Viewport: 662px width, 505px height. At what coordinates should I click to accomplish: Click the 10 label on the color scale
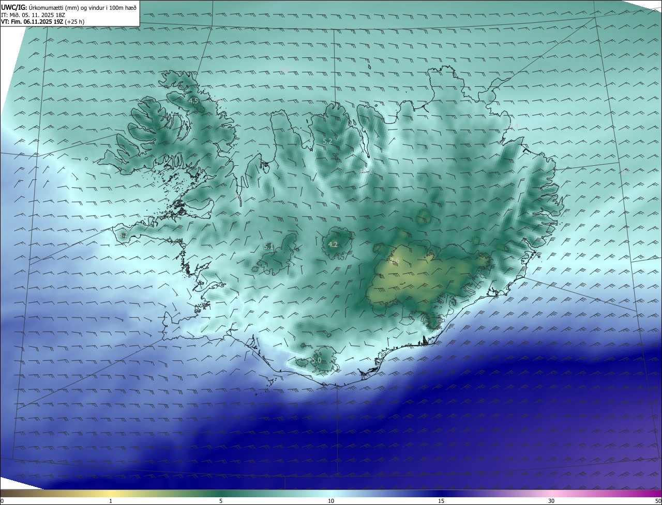(331, 501)
